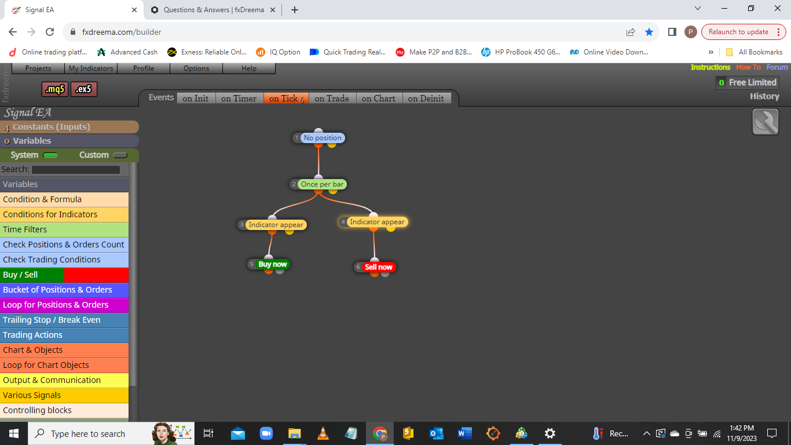This screenshot has width=791, height=445.
Task: Open My Indicators menu
Action: pos(91,68)
